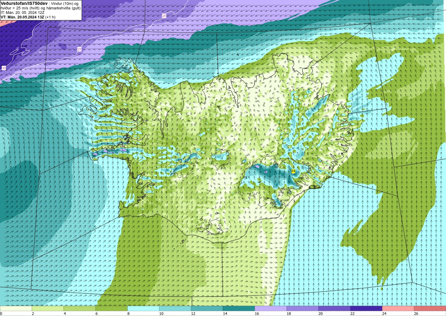The height and width of the screenshot is (316, 446).
Task: Pick the 12–14 m/s teal legend swatch
Action: tap(207, 308)
